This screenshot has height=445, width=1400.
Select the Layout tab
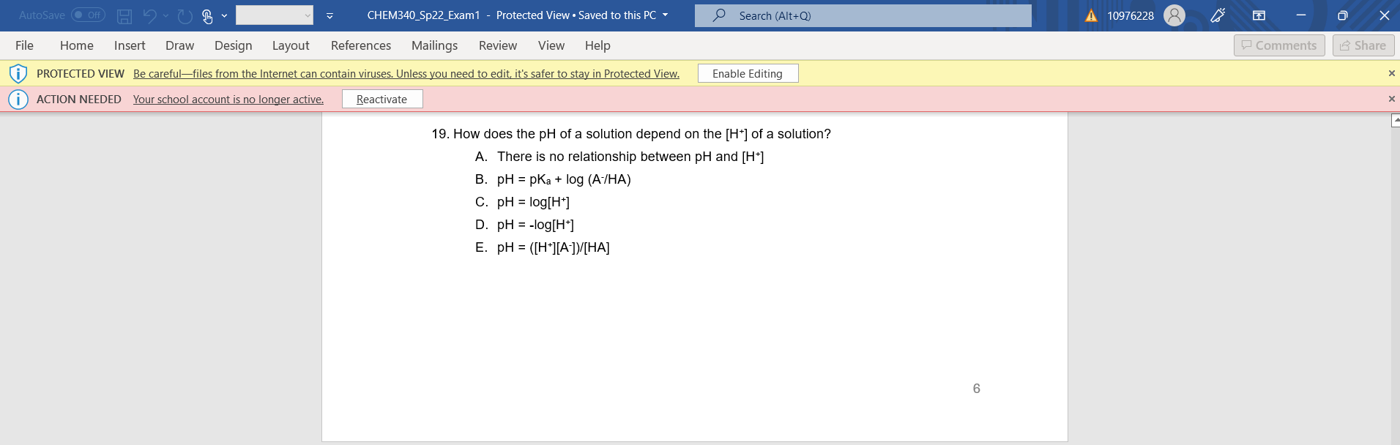pyautogui.click(x=291, y=45)
